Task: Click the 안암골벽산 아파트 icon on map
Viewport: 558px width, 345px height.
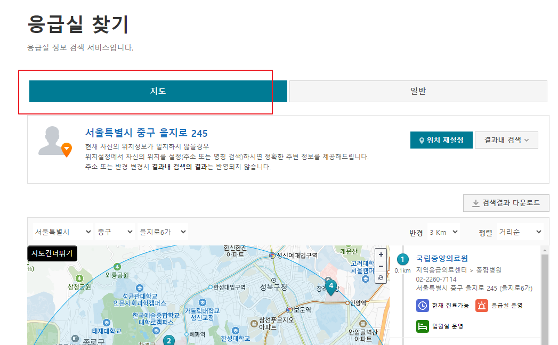Action: tap(362, 324)
